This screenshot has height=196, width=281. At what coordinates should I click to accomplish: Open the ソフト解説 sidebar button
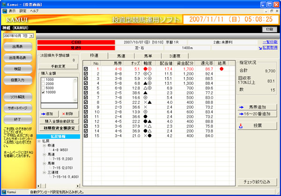pyautogui.click(x=18, y=96)
